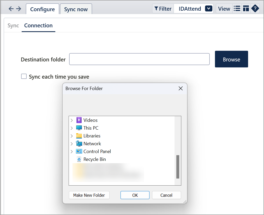
Task: Enable Sync each time you save
Action: click(x=24, y=77)
